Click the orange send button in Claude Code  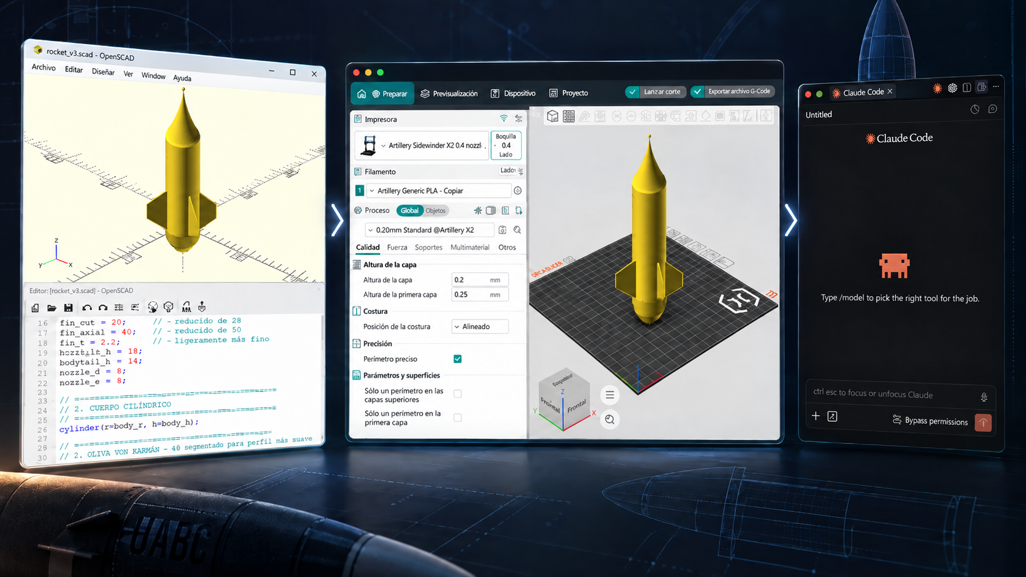click(983, 422)
